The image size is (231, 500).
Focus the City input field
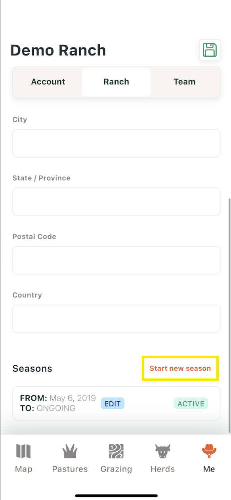click(x=116, y=143)
